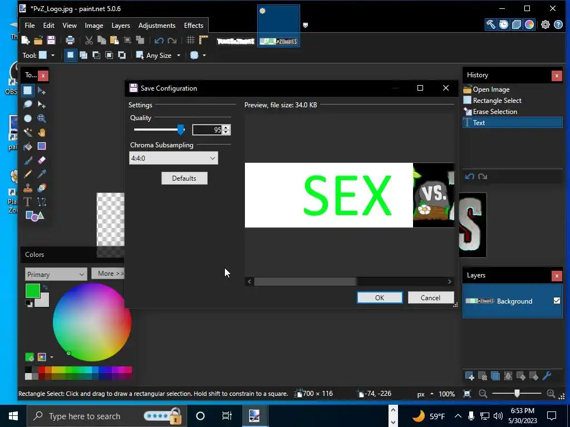
Task: Select the Move Selected Pixels tool
Action: 41,91
